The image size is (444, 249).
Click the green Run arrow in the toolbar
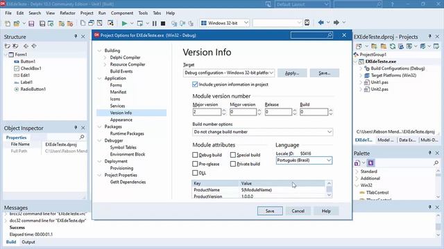point(124,23)
